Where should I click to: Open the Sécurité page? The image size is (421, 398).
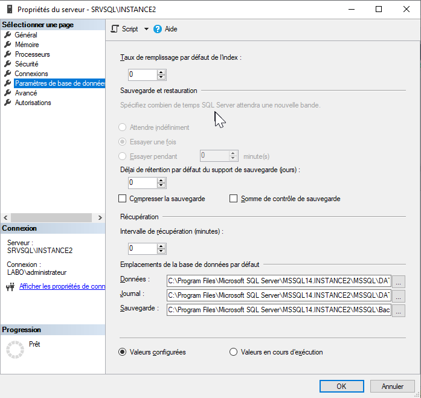click(27, 64)
